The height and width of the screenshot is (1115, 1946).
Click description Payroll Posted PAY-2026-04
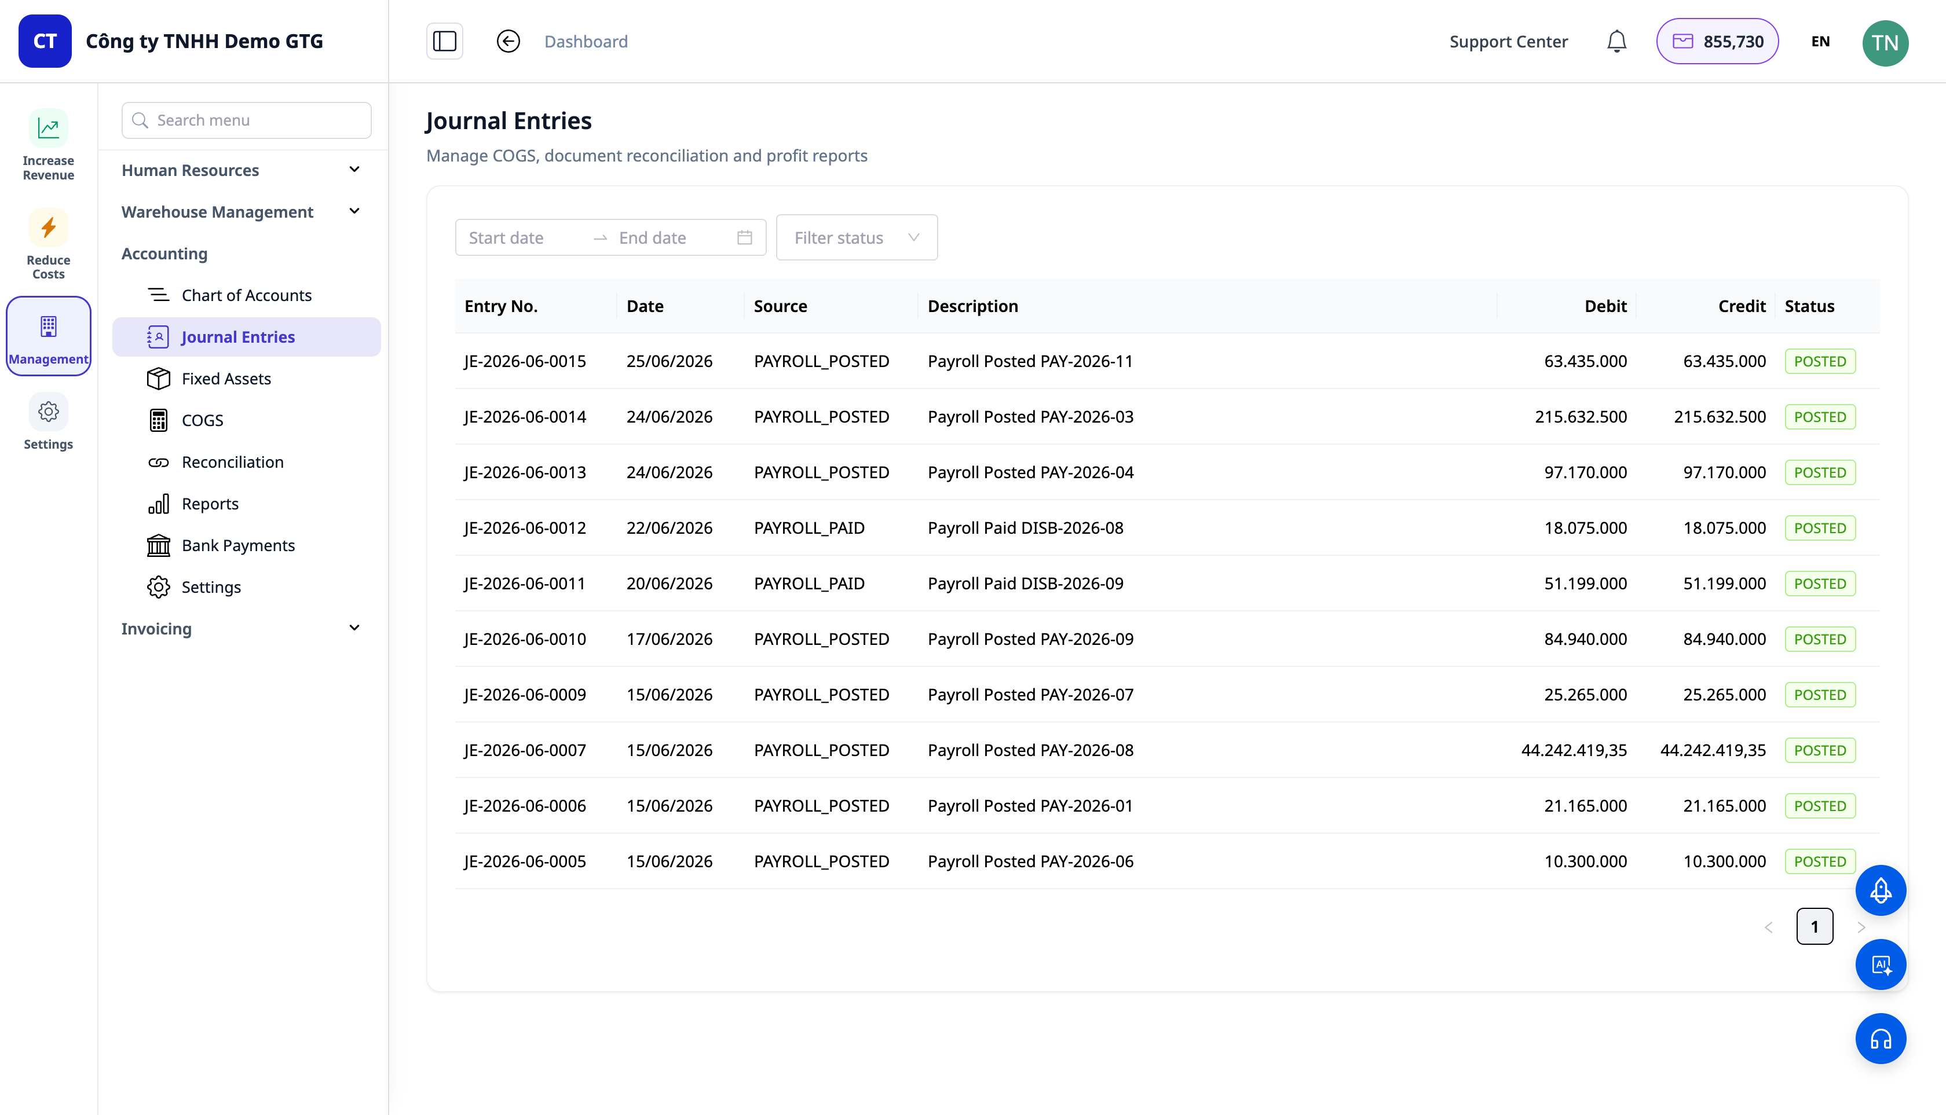coord(1030,472)
